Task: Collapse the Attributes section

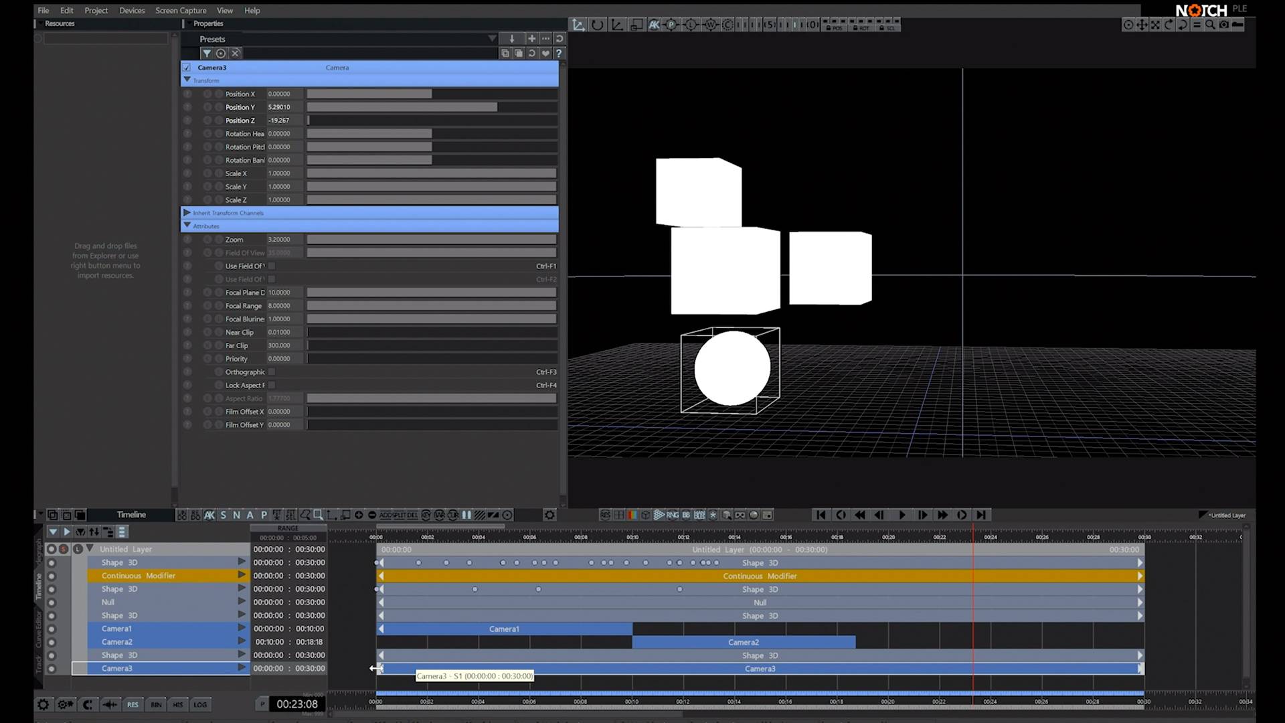Action: (187, 226)
